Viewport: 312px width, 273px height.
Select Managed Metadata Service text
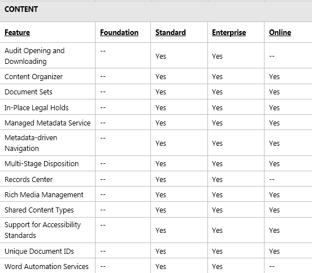pos(47,123)
